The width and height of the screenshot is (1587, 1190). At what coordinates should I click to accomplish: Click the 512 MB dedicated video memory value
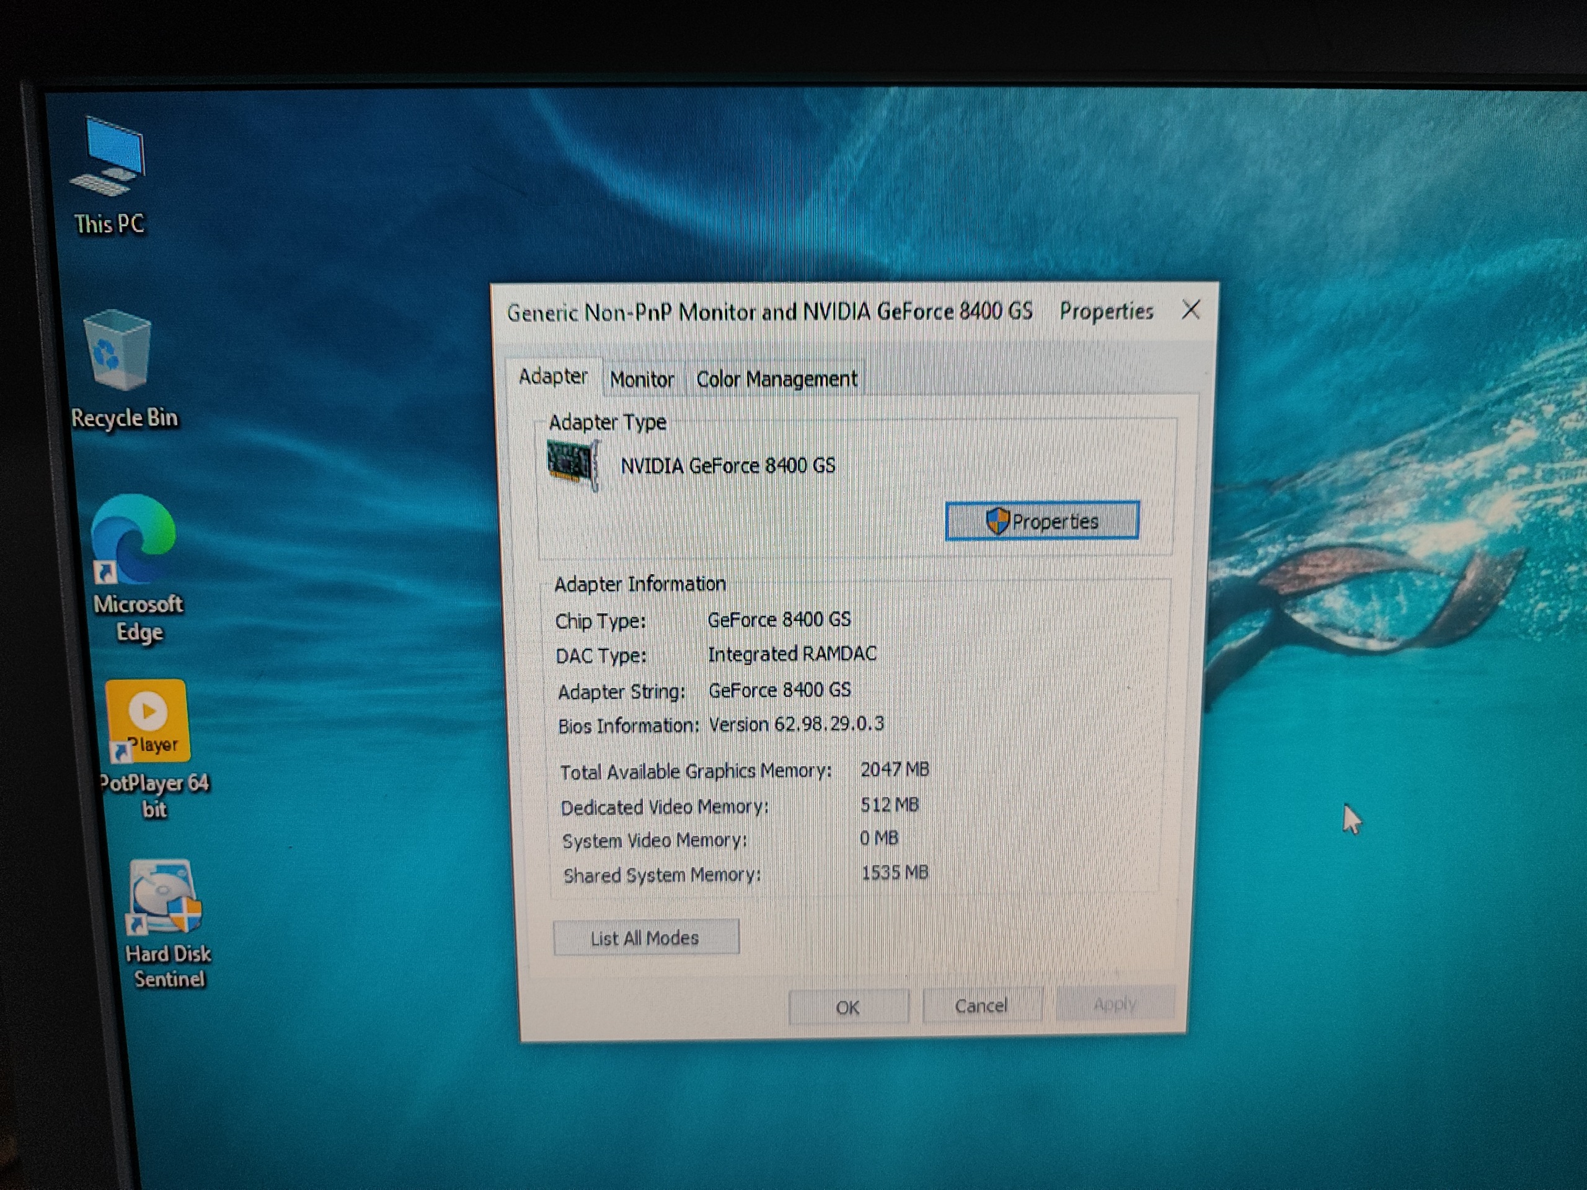click(x=890, y=805)
